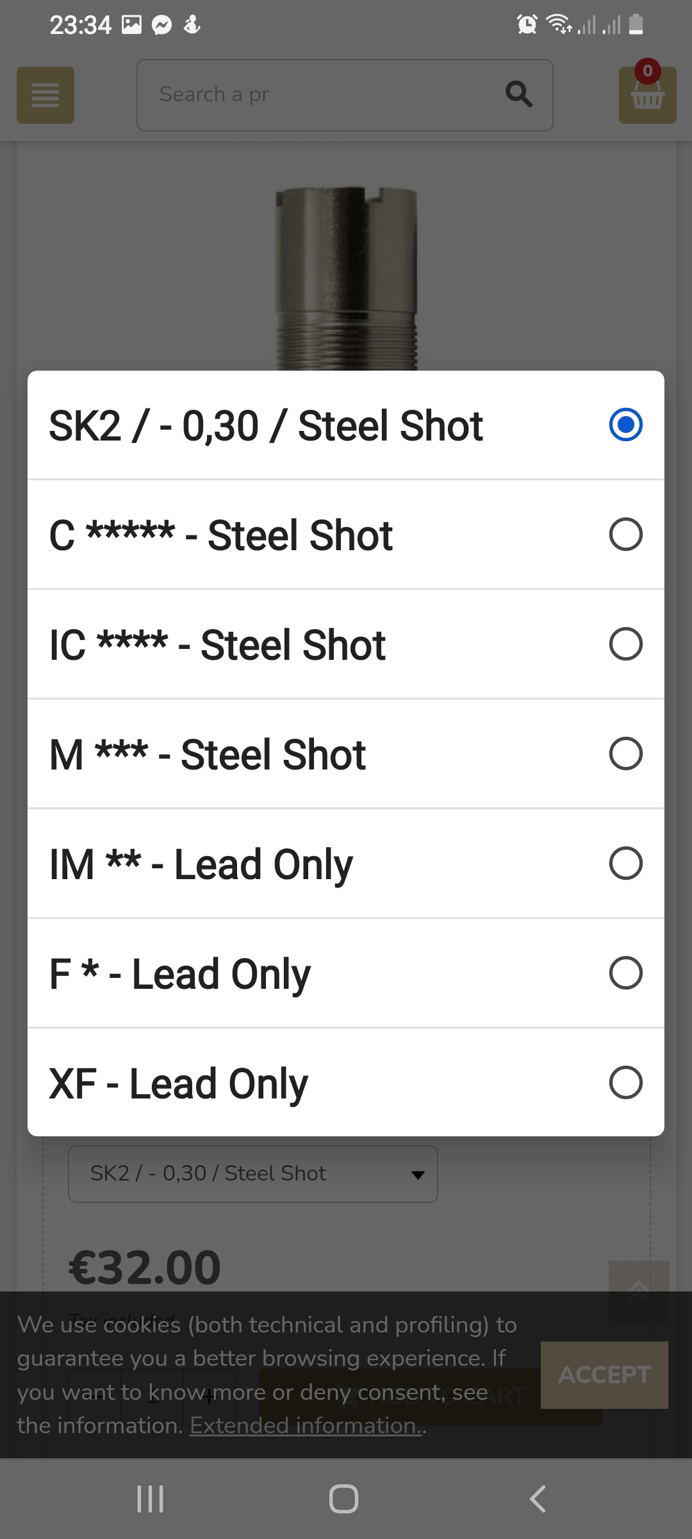
Task: Tap the scroll-to-top arrow button
Action: [639, 1290]
